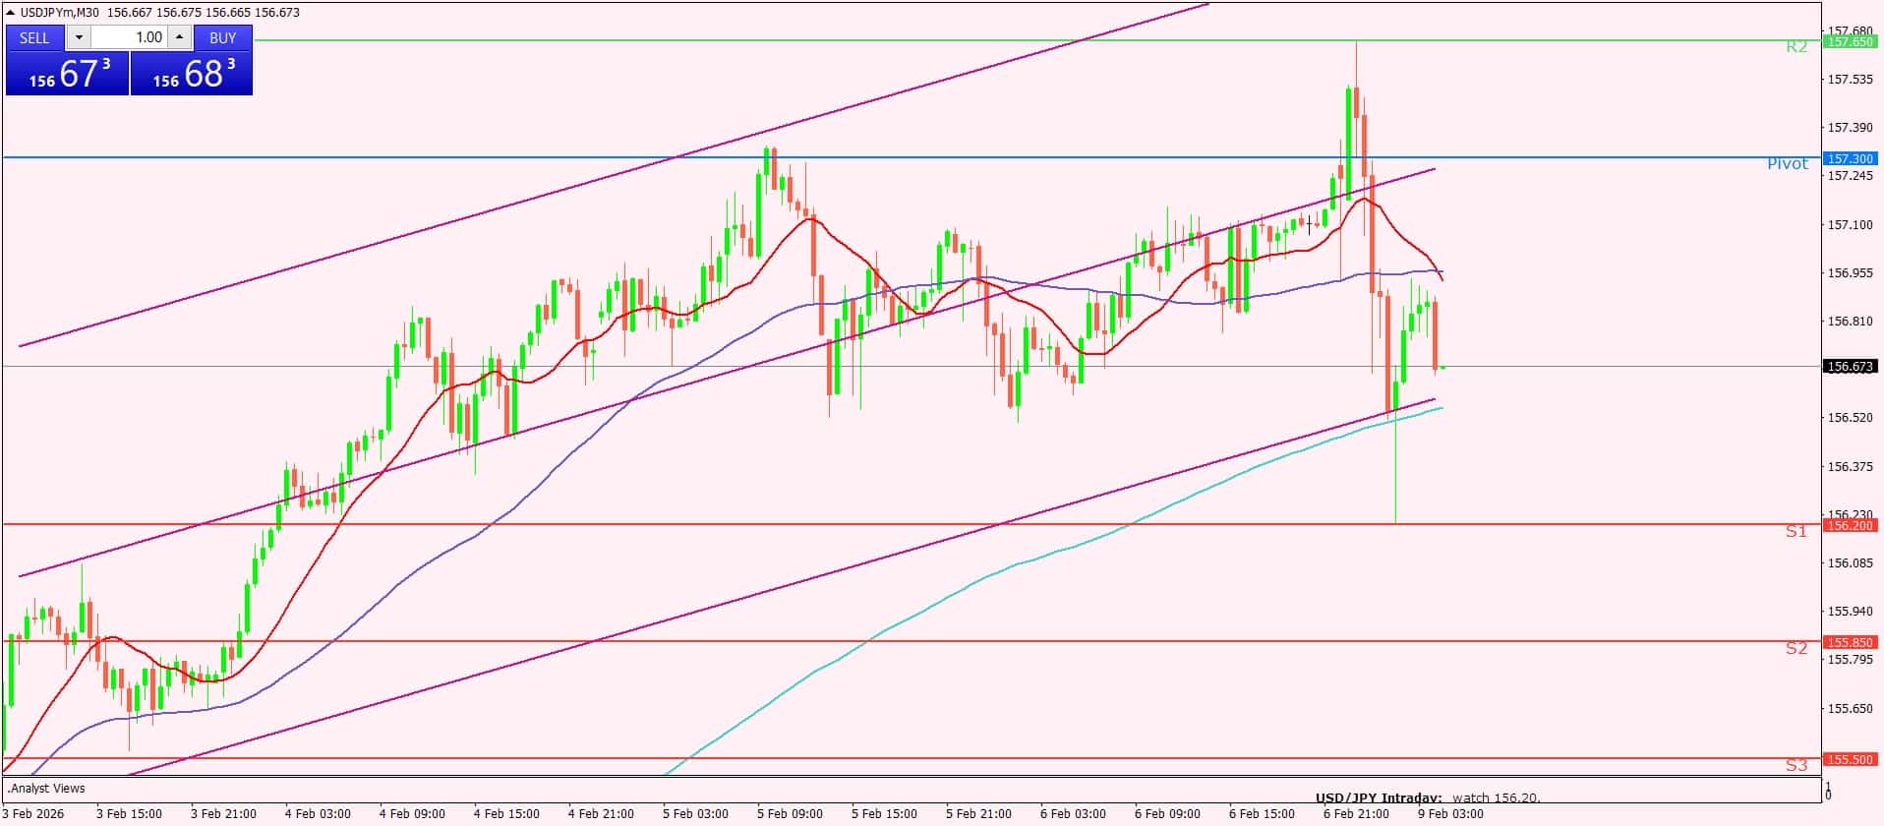
Task: Click the 155.940 price scale value
Action: coord(1850,611)
